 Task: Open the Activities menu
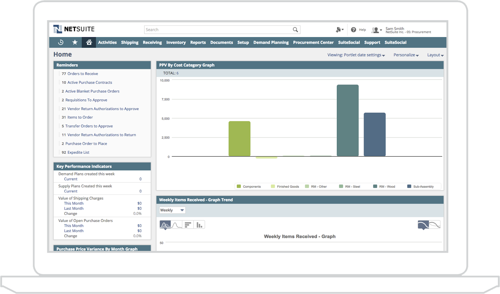(107, 42)
